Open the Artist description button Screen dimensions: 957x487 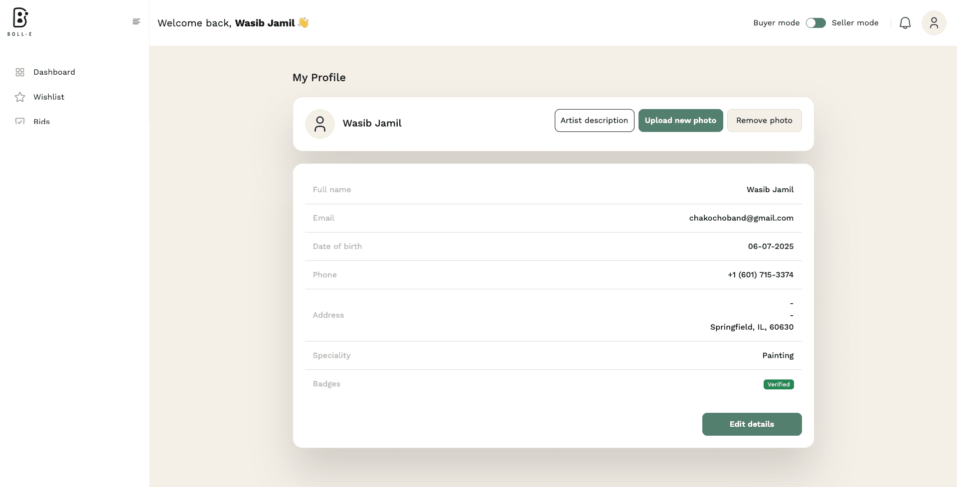click(594, 121)
